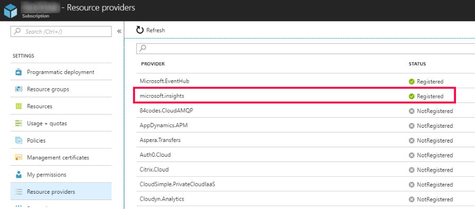The width and height of the screenshot is (475, 209).
Task: Click NotRegistered x icon for 84codes.CloudAMQP
Action: point(411,111)
